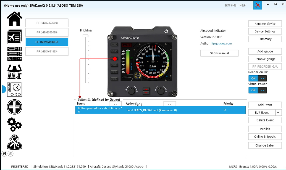The width and height of the screenshot is (286, 170).
Task: Open the gears settings icon in sidebar
Action: tap(14, 124)
